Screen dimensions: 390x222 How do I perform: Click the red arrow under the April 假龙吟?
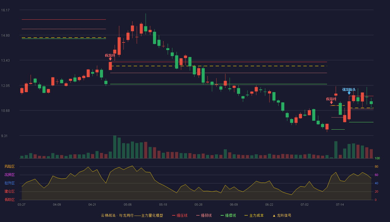coord(110,59)
